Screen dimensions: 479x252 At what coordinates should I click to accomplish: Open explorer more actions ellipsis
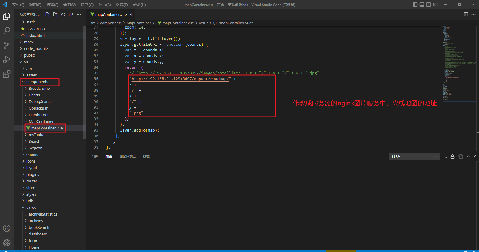tap(79, 14)
